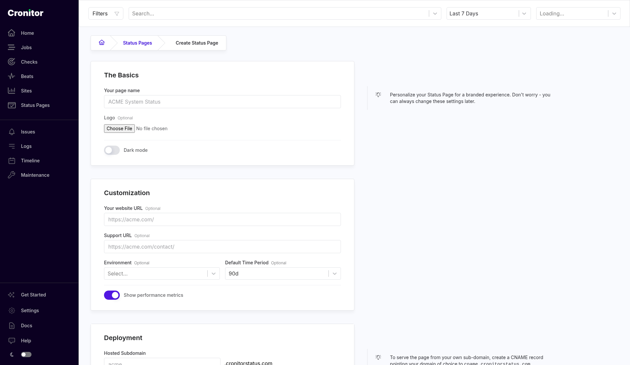
Task: Click the Beats pulse icon in sidebar
Action: click(11, 76)
